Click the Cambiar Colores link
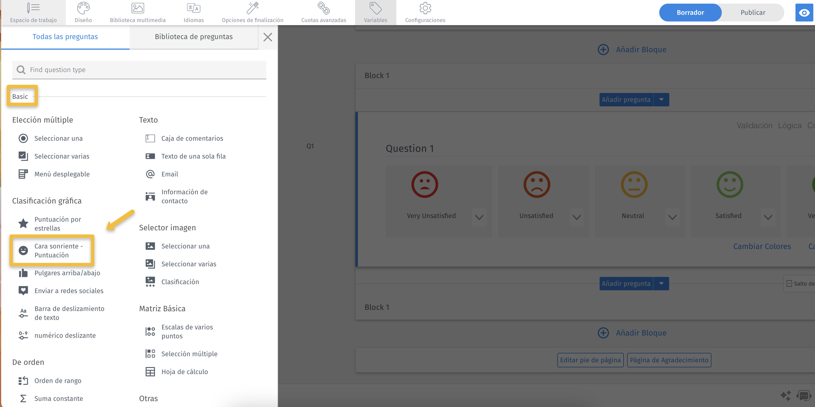Viewport: 815px width, 407px height. 762,246
